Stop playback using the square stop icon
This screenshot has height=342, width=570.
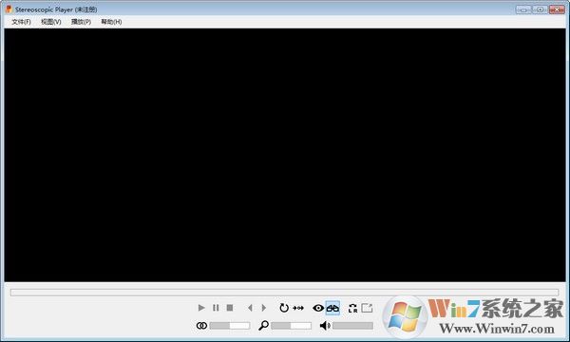coord(230,308)
